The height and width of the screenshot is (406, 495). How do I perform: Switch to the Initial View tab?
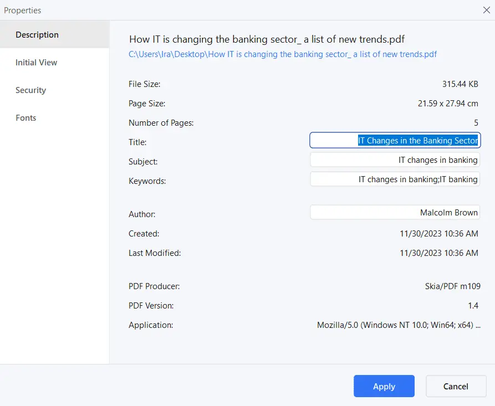(x=36, y=62)
